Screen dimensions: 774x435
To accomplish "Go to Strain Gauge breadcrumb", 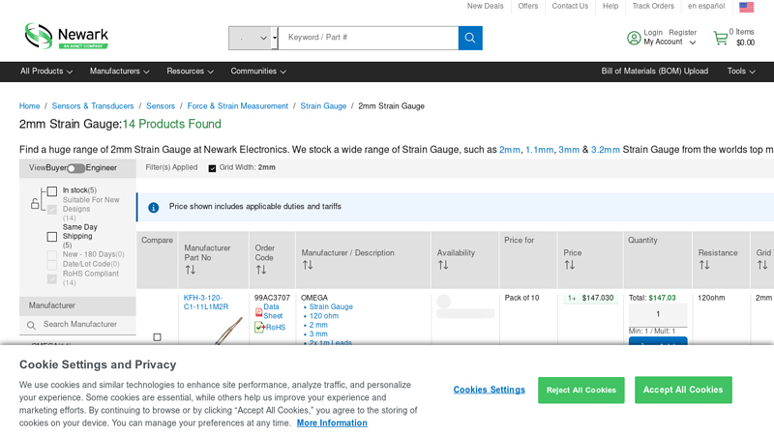I will click(x=323, y=106).
